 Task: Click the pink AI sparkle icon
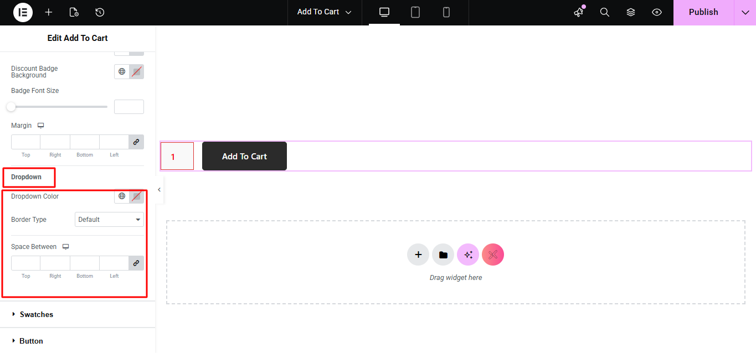pyautogui.click(x=468, y=255)
